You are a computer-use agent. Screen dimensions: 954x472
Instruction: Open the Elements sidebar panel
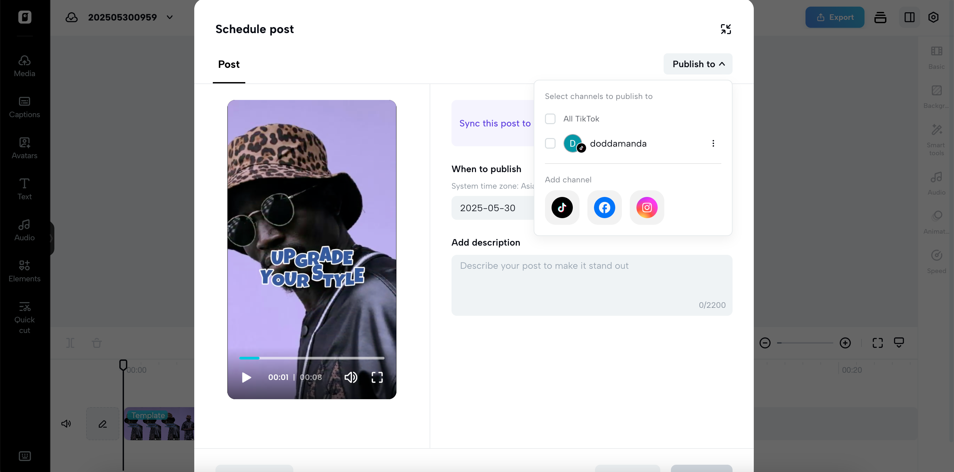[x=25, y=271]
